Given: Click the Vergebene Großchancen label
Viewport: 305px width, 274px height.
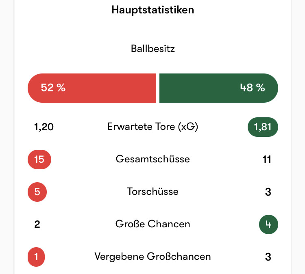Looking at the screenshot, I should tap(152, 257).
